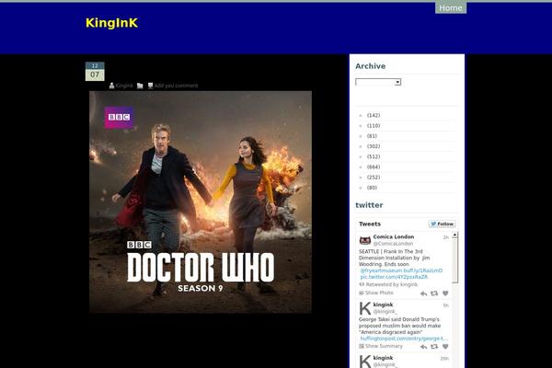The image size is (552, 368).
Task: Click the tweets scrollbar up arrow
Action: 454,235
